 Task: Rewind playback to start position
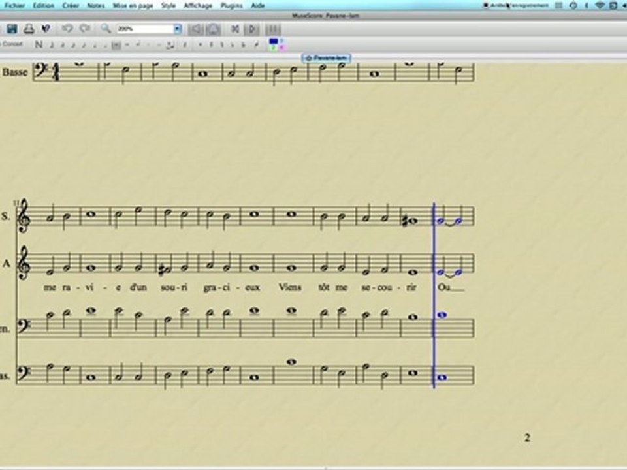coord(235,29)
